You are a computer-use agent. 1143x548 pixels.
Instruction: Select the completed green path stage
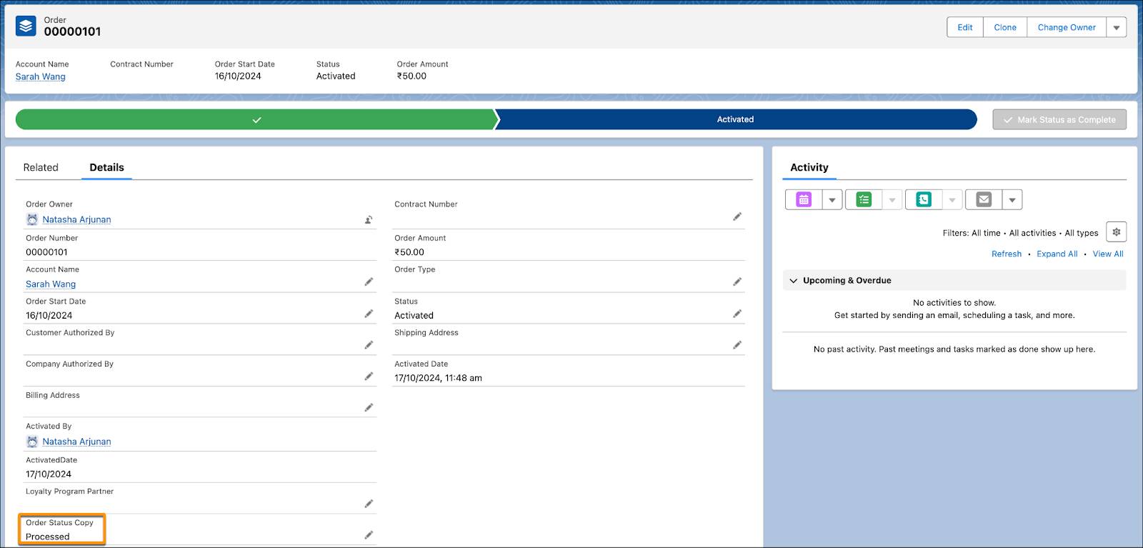point(256,119)
